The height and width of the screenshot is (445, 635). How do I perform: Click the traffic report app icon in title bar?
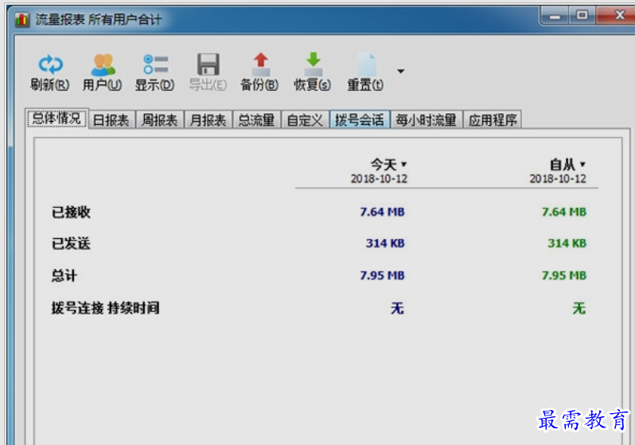21,19
